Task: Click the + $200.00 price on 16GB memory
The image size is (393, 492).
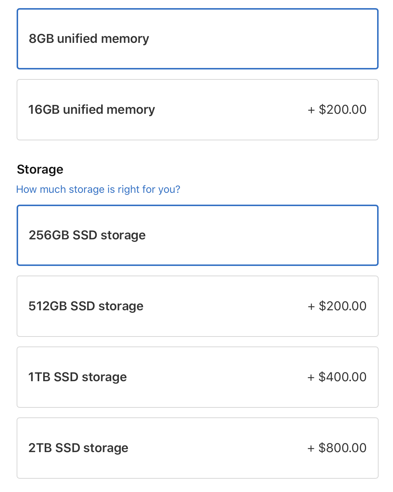Action: pos(337,109)
